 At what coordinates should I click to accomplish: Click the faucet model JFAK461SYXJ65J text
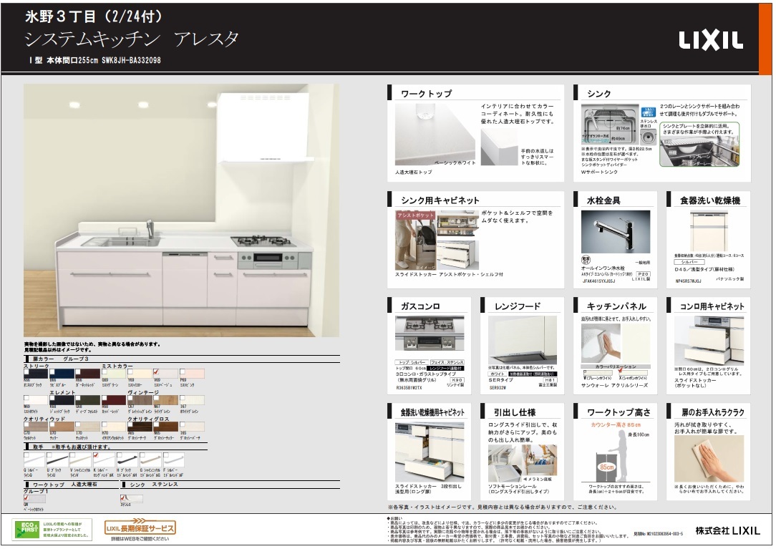[598, 281]
